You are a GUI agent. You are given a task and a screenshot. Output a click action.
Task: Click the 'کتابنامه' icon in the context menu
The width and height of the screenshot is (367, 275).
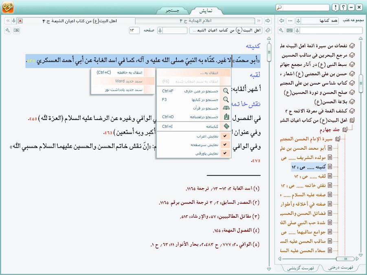[x=226, y=126]
